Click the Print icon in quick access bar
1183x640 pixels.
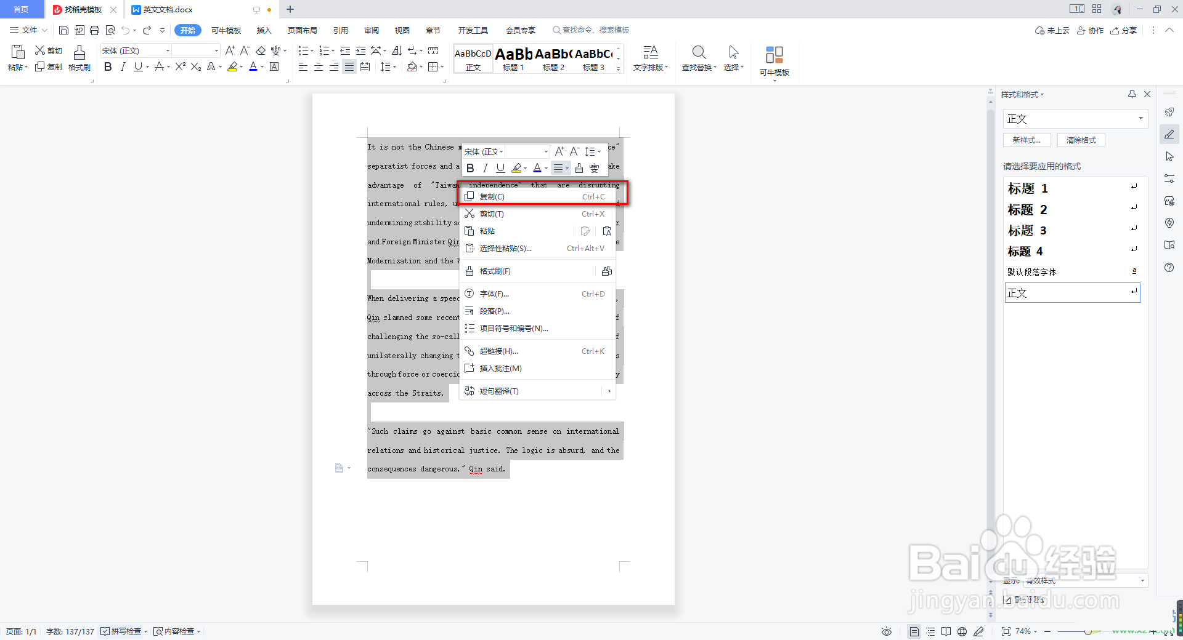tap(94, 30)
